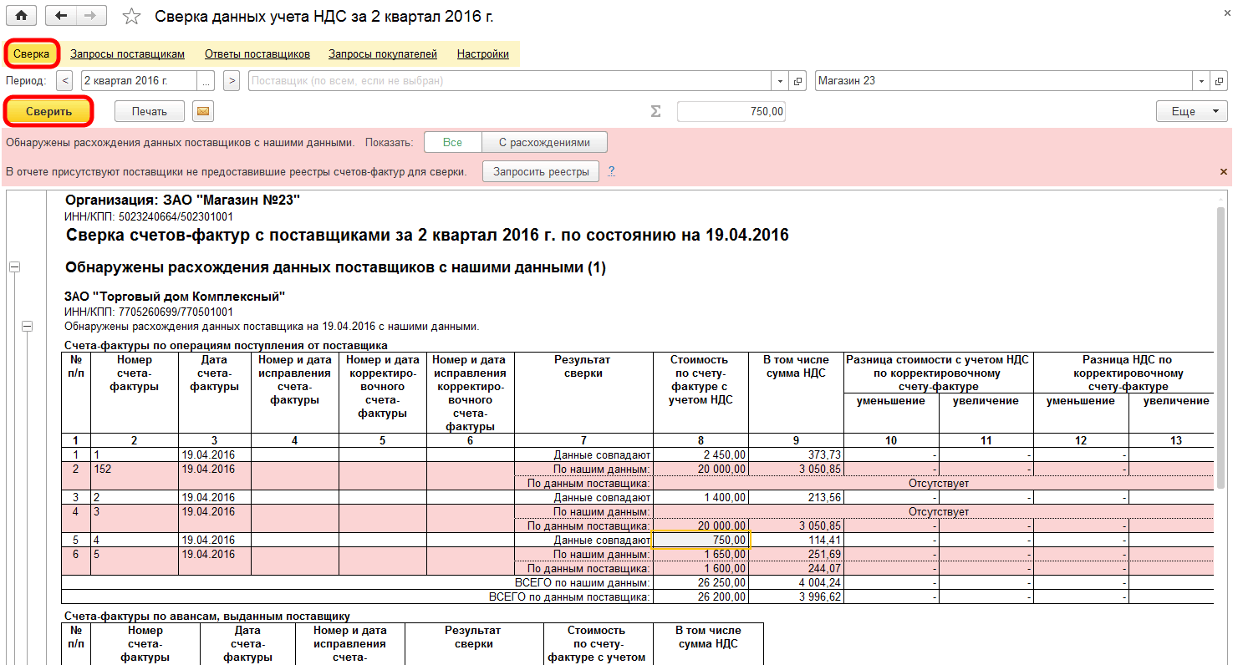Click the report title Сверка счетов-фактур с поставщиками
This screenshot has width=1238, height=665.
(x=426, y=235)
